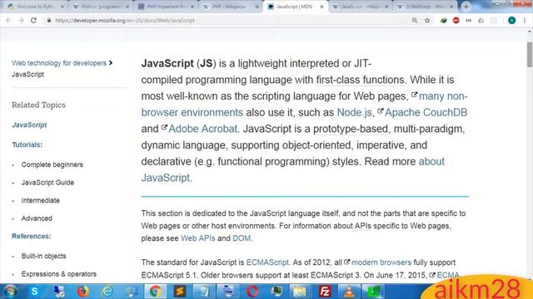533x299 pixels.
Task: Bookmark this page with the star icon
Action: point(427,20)
